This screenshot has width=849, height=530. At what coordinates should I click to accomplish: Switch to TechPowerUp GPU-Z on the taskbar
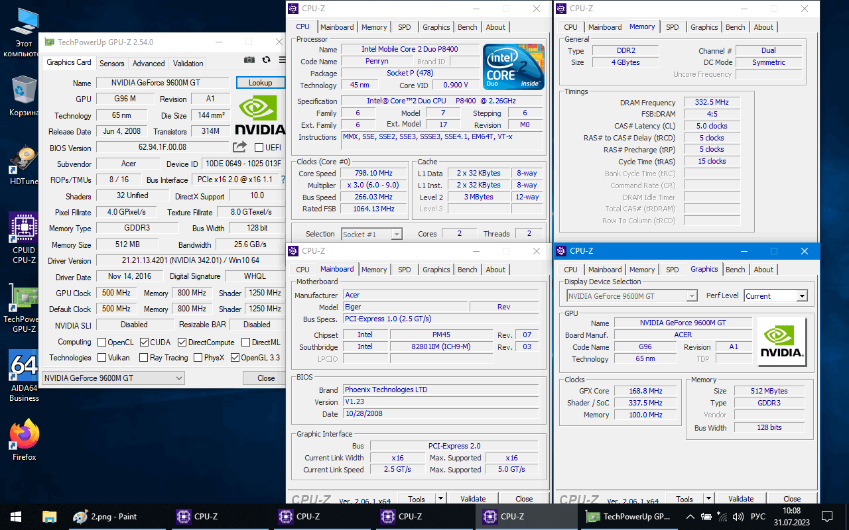[x=628, y=517]
